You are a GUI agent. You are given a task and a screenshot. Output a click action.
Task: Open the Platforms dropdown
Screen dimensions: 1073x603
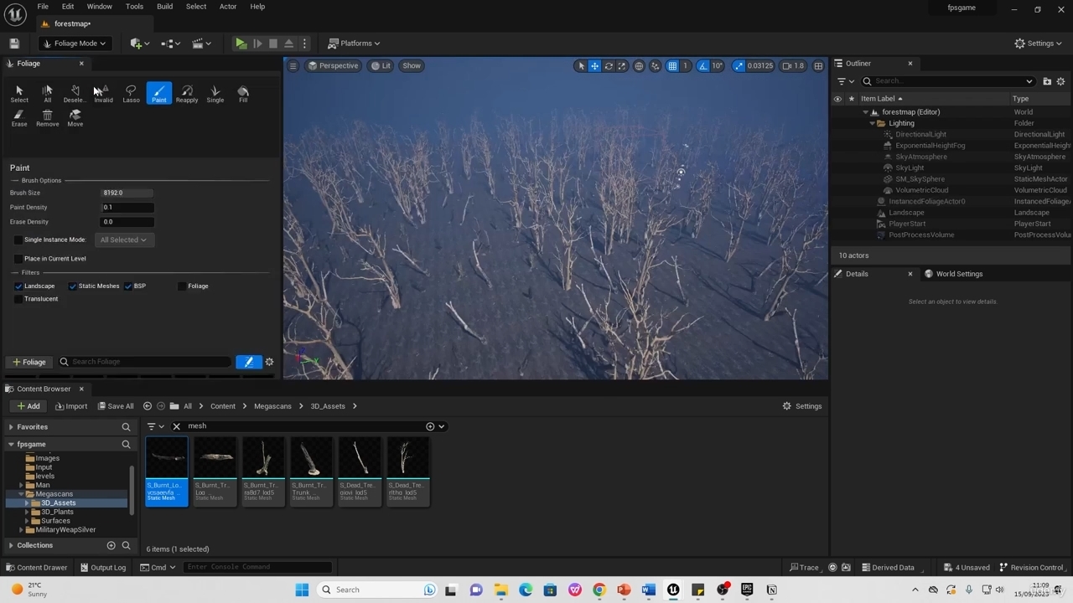[x=354, y=44]
